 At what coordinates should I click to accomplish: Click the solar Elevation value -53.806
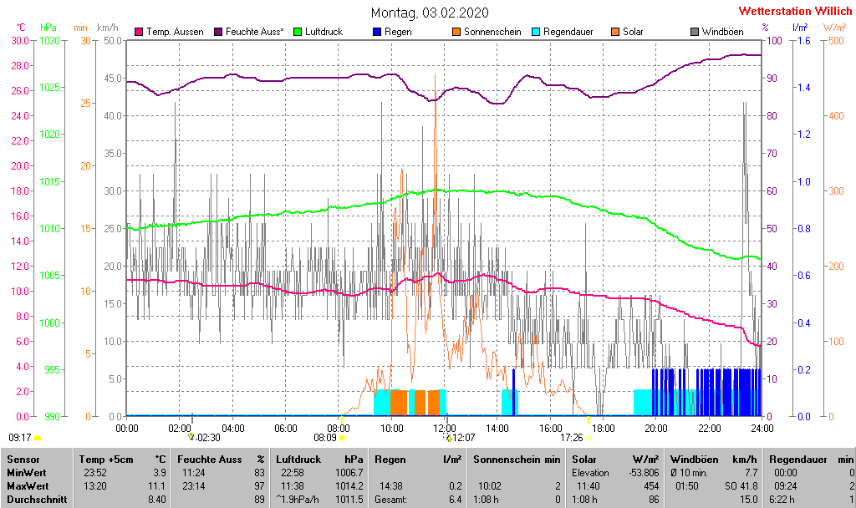pyautogui.click(x=645, y=473)
